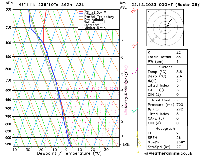Click the 5 km altitude tick label
Image resolution: width=202 pixels, height=156 pixels.
(x=122, y=74)
